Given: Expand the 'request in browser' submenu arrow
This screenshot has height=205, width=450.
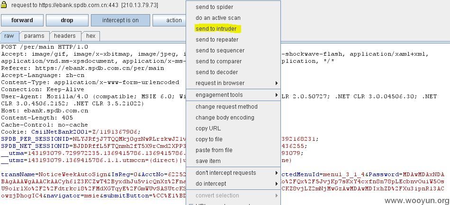Looking at the screenshot, I should [276, 83].
